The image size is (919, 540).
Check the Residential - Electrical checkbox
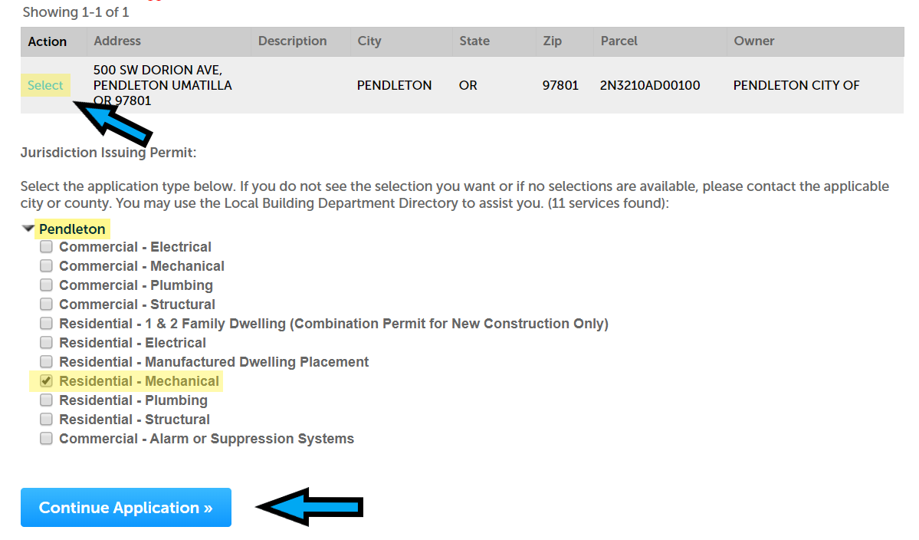pyautogui.click(x=47, y=343)
